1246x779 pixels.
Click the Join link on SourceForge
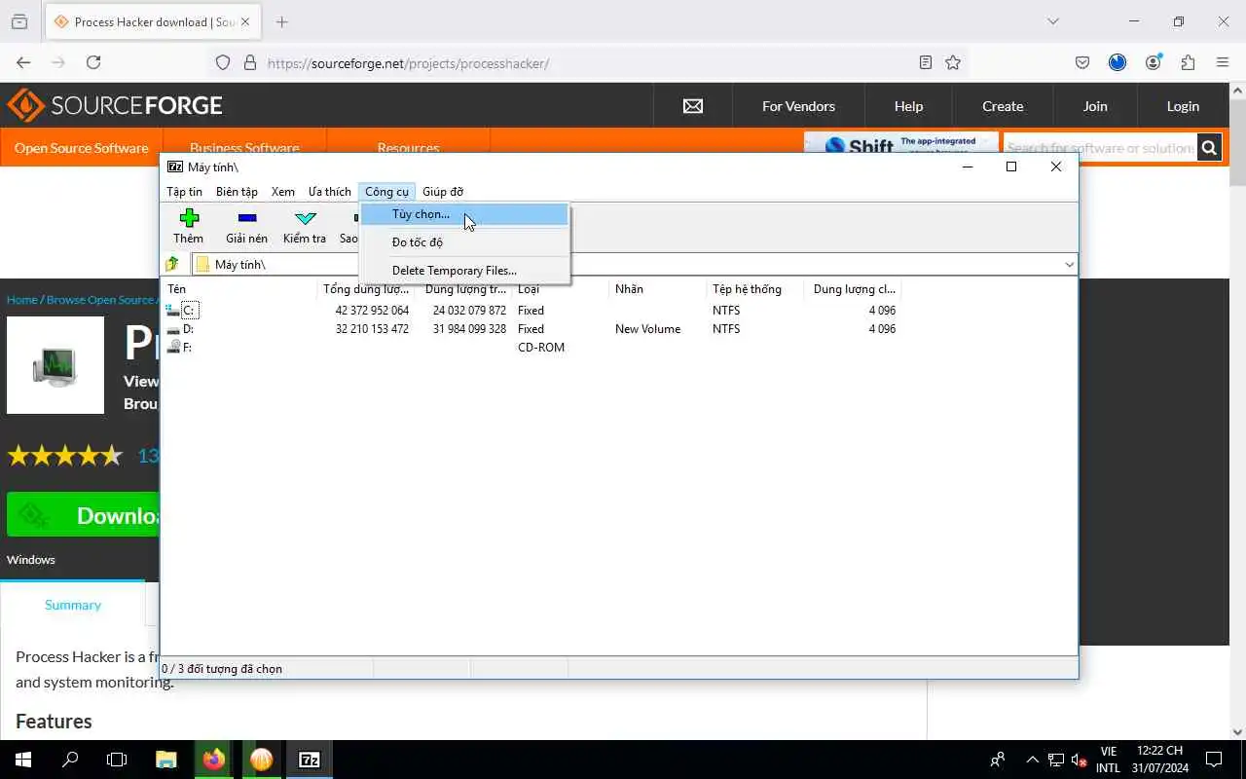pos(1095,106)
